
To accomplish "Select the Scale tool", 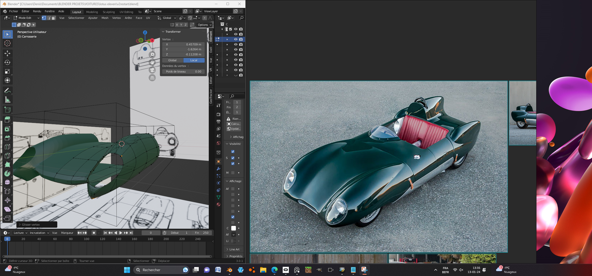I will click(x=7, y=71).
